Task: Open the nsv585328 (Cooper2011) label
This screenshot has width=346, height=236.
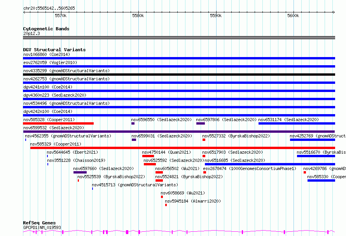Action: (49, 120)
